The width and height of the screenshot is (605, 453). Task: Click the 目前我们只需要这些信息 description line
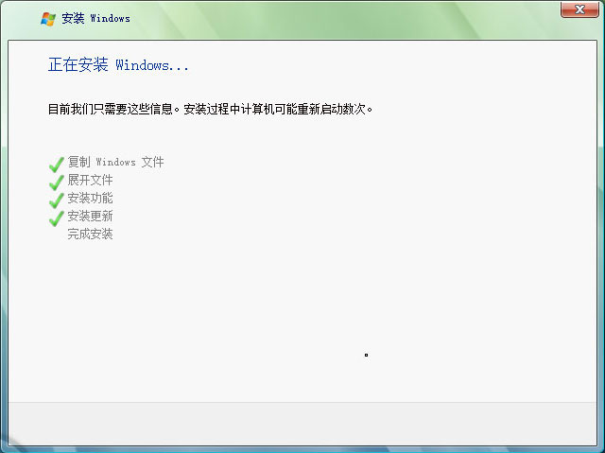[x=210, y=109]
